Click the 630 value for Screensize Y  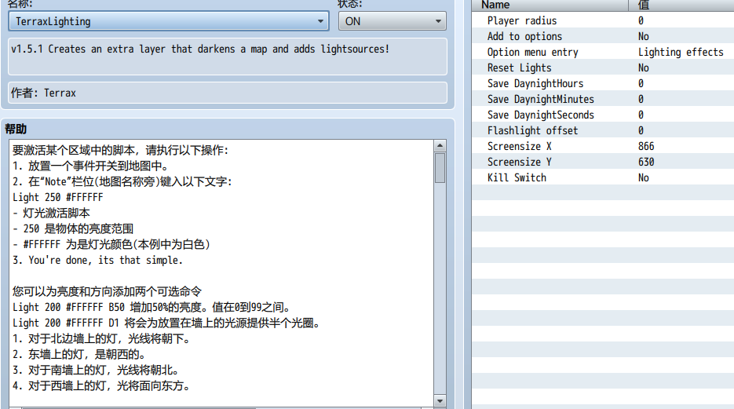tap(646, 162)
